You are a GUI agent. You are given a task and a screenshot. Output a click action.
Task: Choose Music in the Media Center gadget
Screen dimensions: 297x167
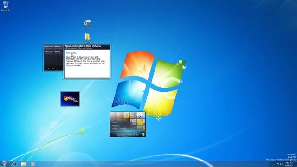pyautogui.click(x=115, y=122)
